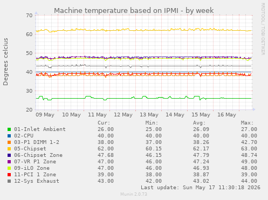Click the '15 May' x-axis label
Image resolution: width=268 pixels, height=200 pixels.
[x=201, y=115]
